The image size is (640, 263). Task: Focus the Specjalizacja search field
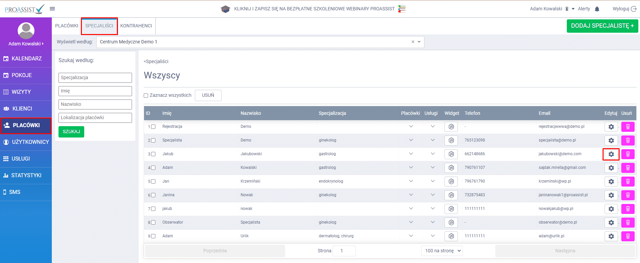(95, 78)
